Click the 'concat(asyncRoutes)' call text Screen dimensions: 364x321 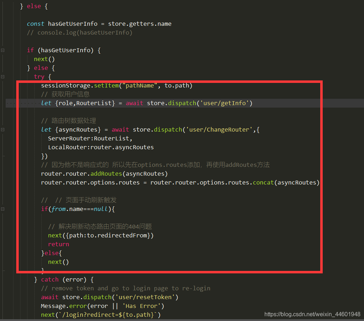pos(286,182)
